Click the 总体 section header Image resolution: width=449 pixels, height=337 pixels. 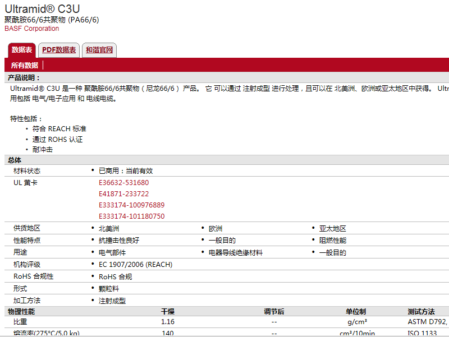click(x=15, y=160)
